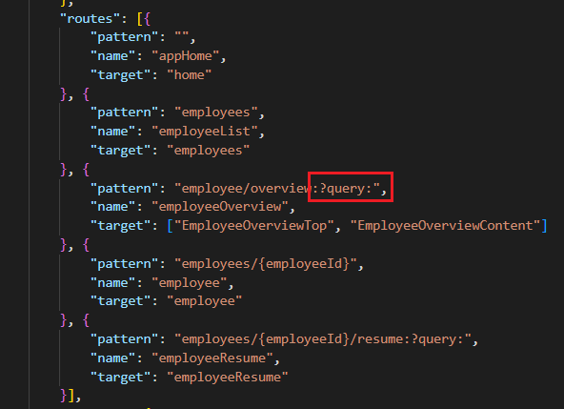Click the "employee/overview:?query:" pattern value
Viewport: 564px width, 409px height.
click(x=277, y=189)
